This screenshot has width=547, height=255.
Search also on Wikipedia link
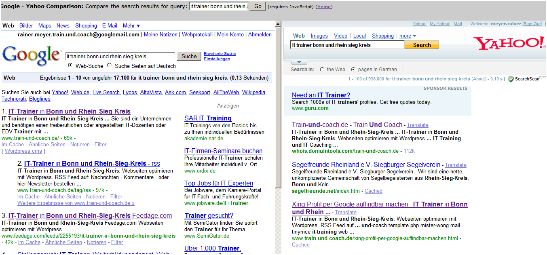coord(253,93)
